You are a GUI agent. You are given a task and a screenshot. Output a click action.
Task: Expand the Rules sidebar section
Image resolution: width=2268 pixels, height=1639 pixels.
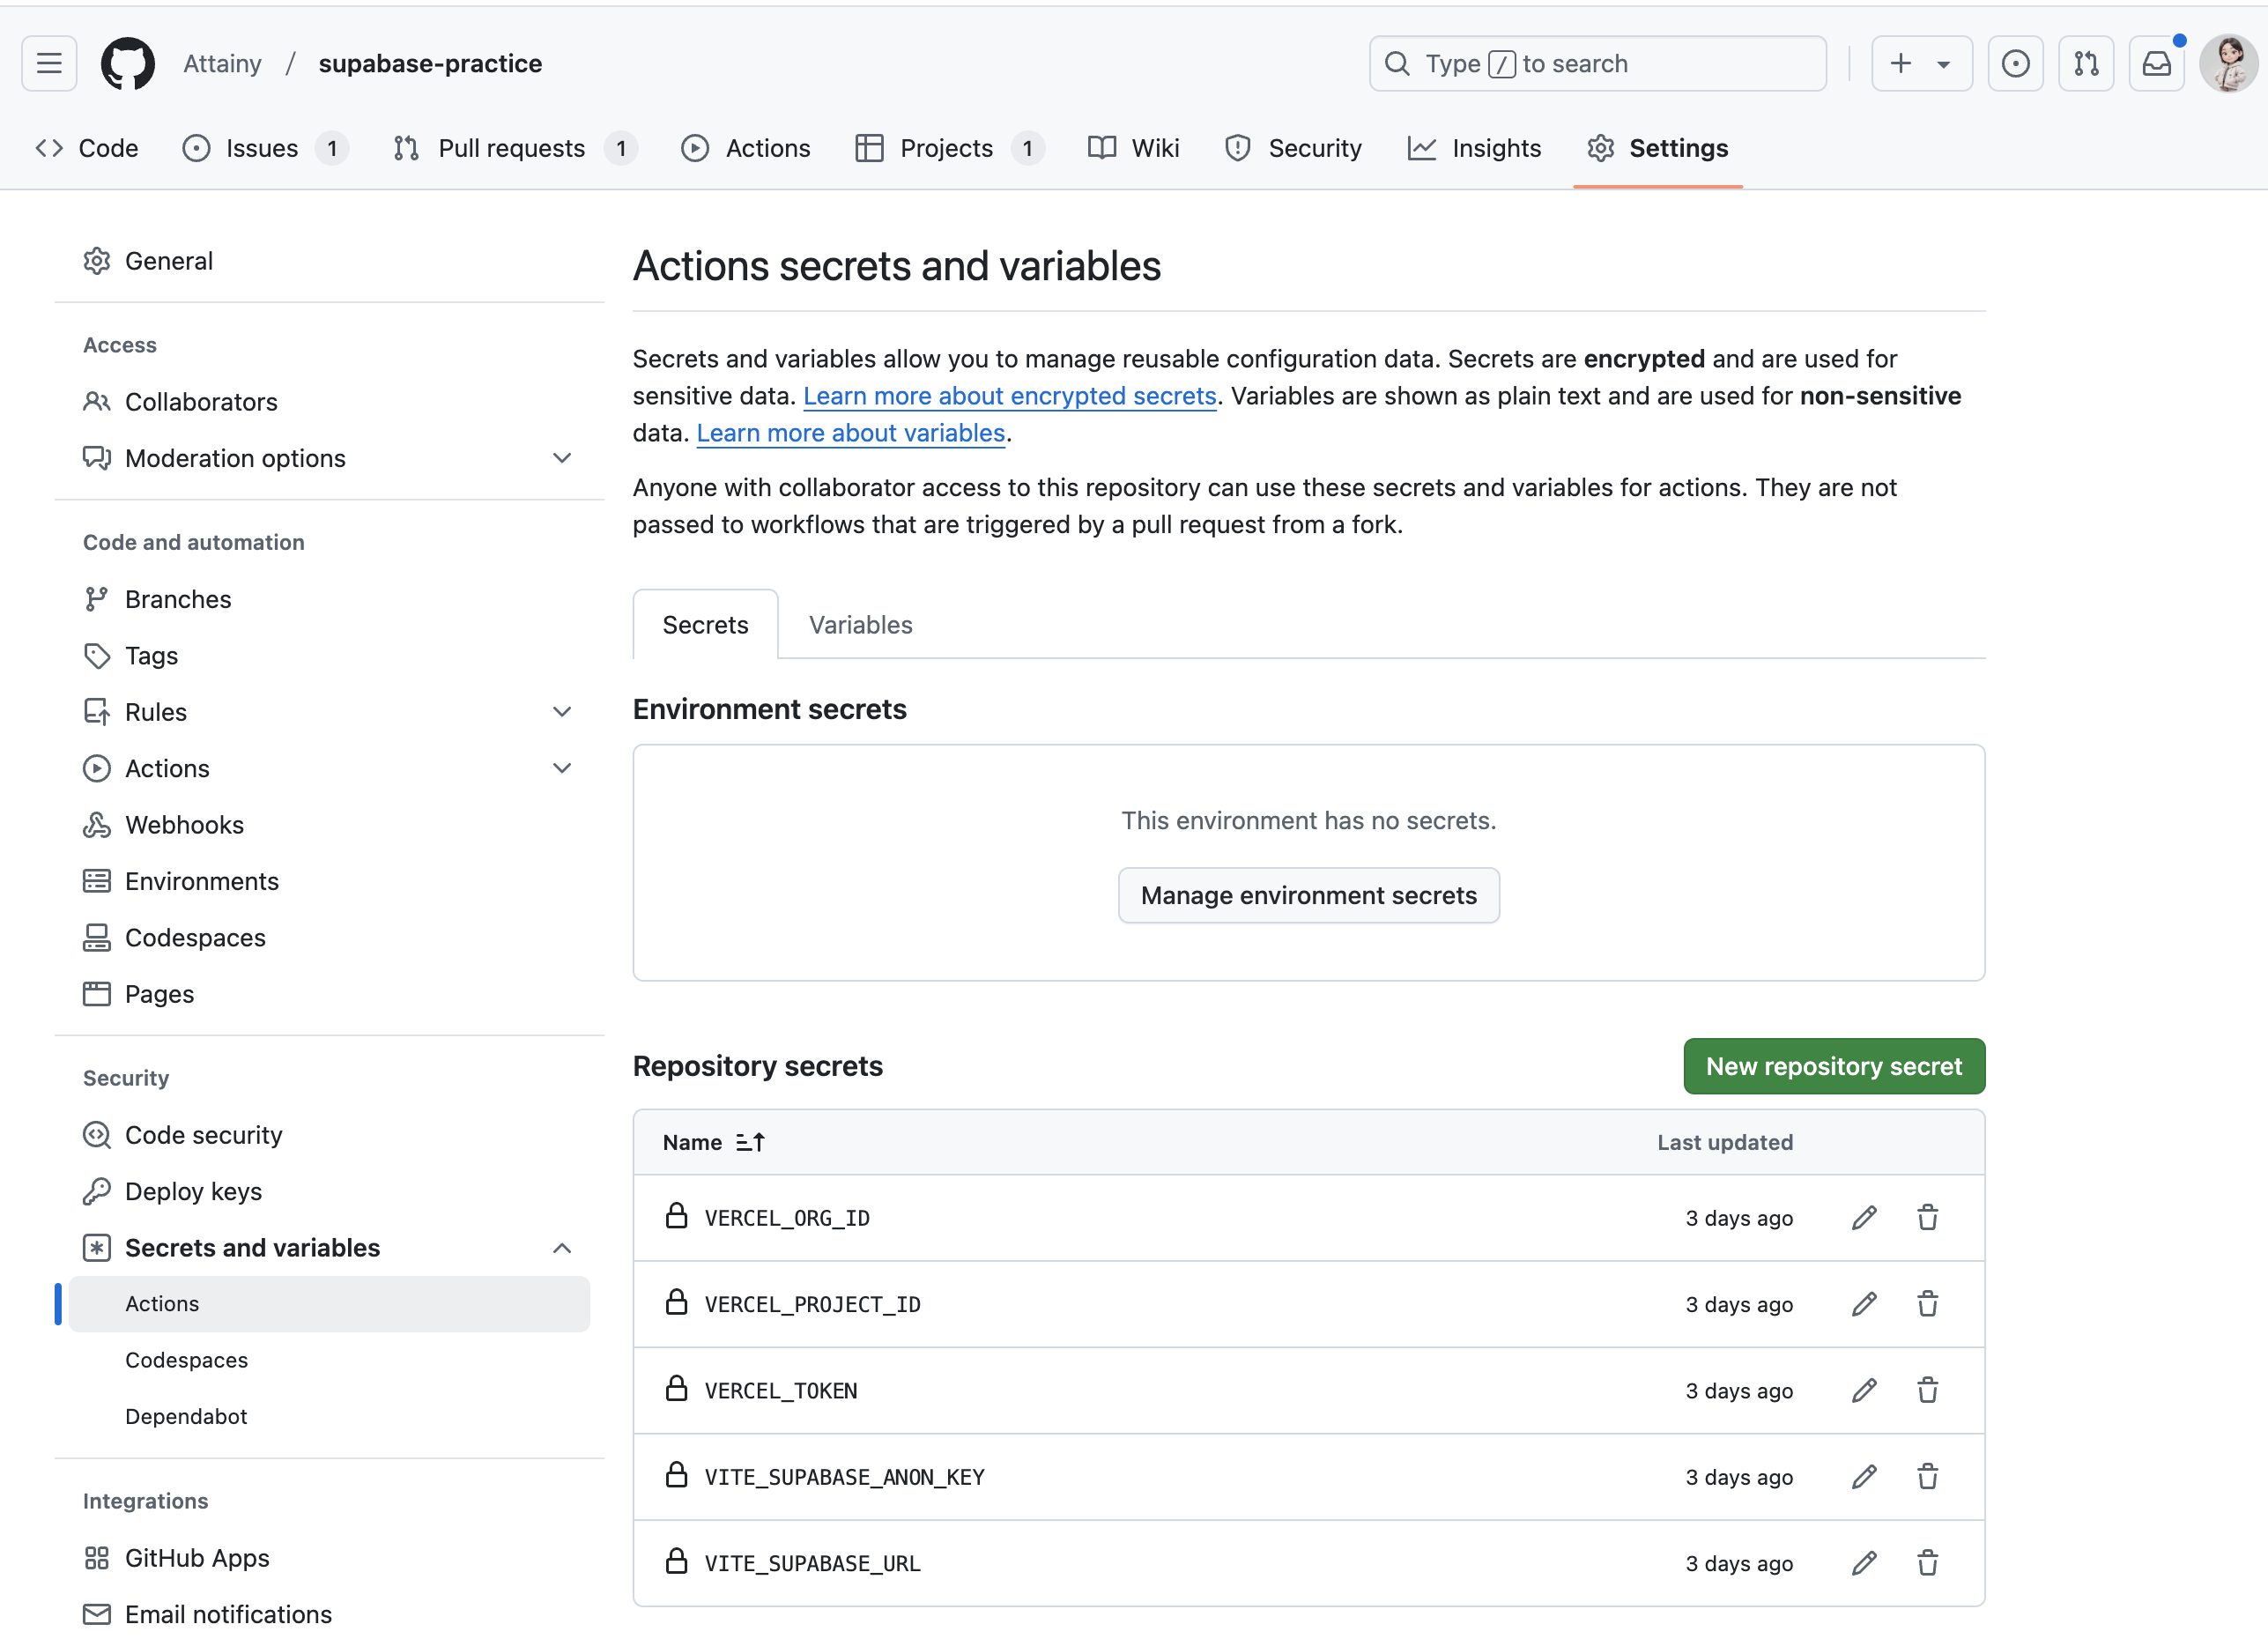point(562,712)
